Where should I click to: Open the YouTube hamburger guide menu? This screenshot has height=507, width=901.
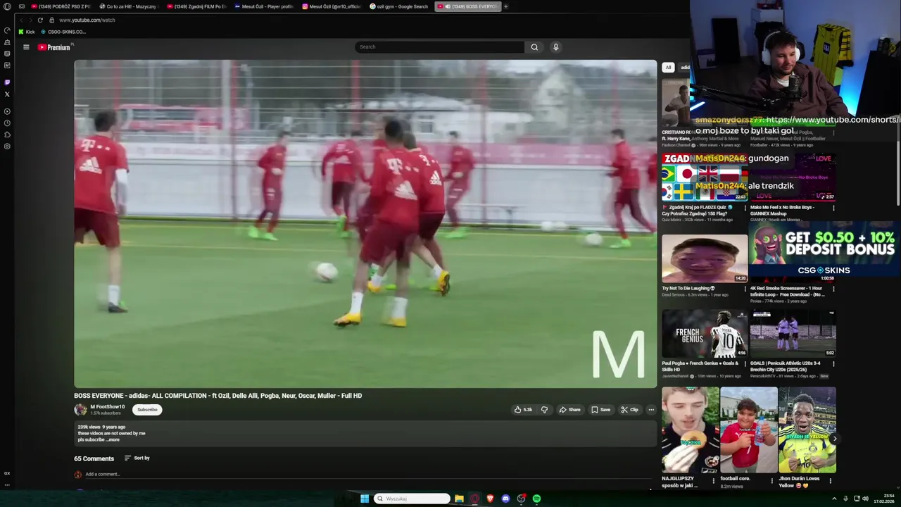click(26, 47)
